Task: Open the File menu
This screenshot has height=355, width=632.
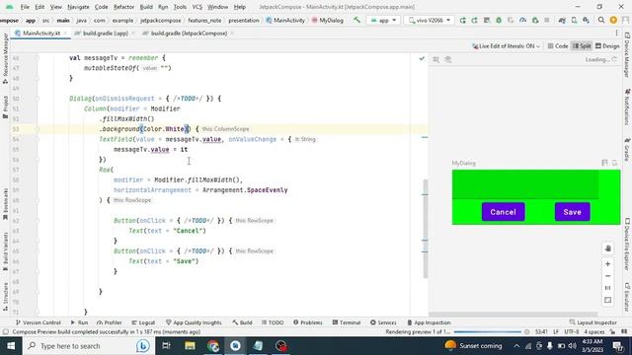Action: click(x=25, y=7)
